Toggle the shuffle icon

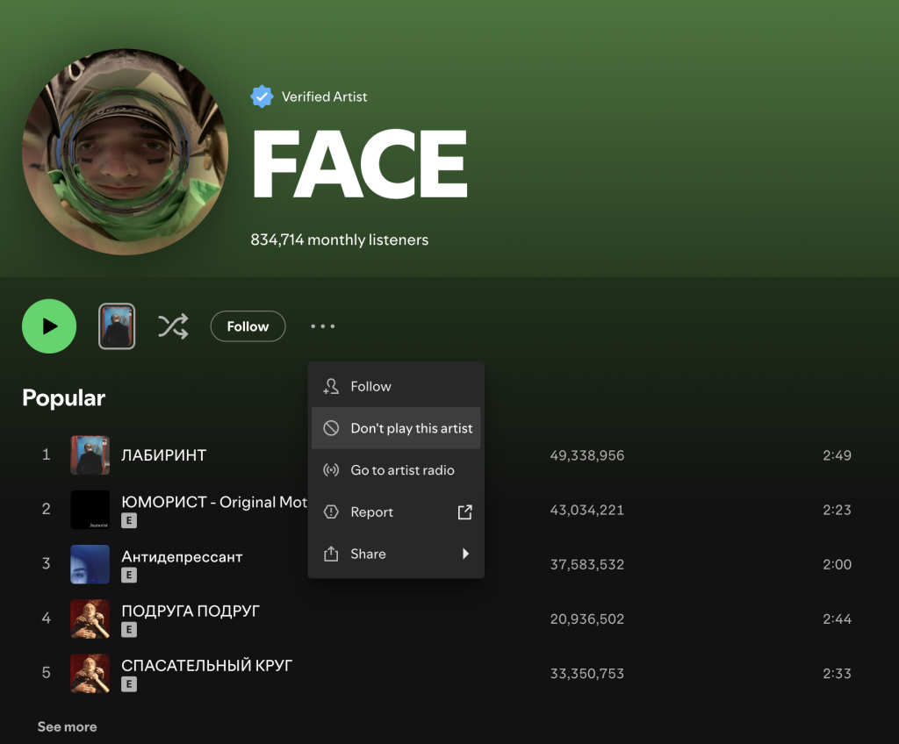173,326
